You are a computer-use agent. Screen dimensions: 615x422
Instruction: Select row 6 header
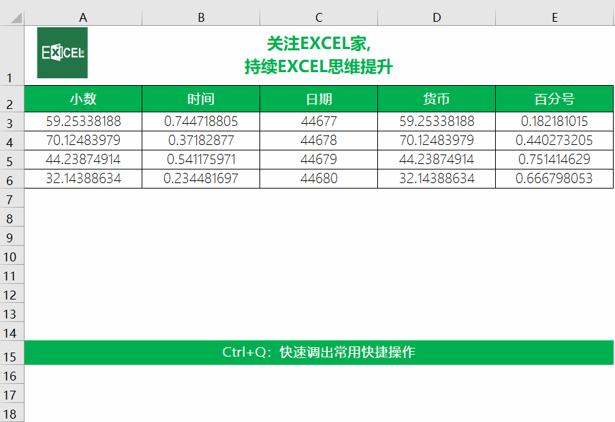[12, 179]
